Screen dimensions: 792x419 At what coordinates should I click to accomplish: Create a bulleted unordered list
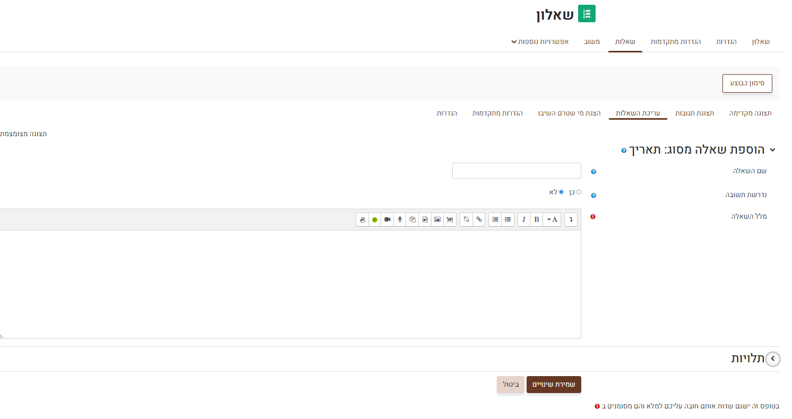508,219
